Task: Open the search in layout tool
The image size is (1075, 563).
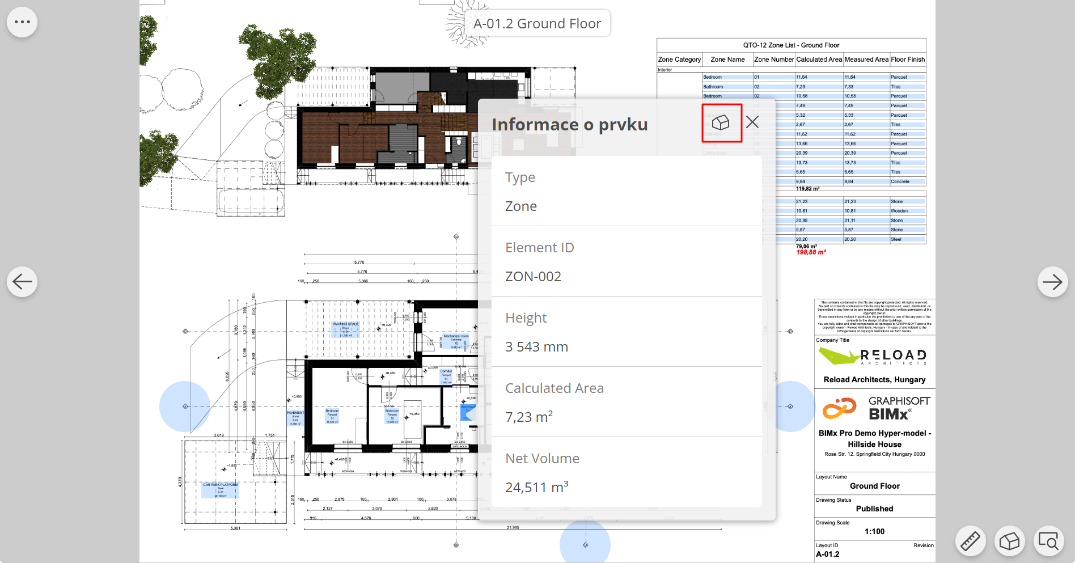Action: [x=1048, y=541]
